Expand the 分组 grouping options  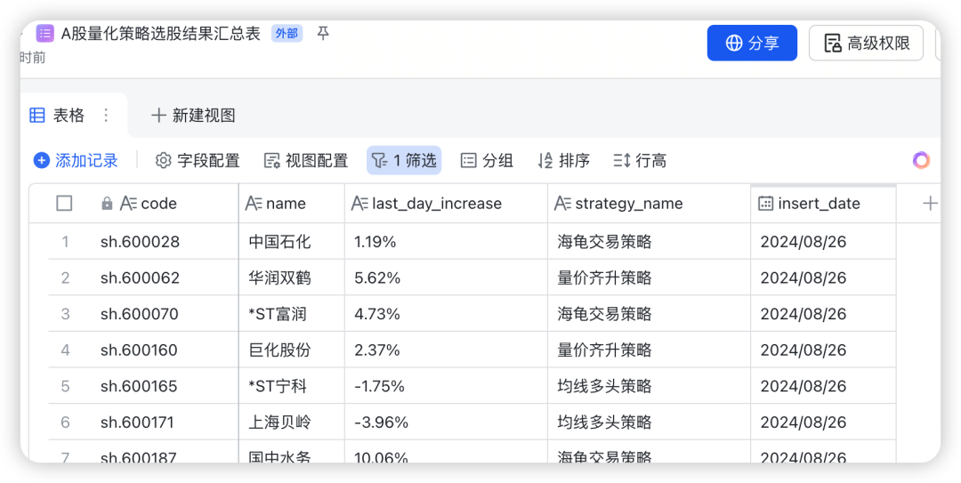pyautogui.click(x=487, y=161)
